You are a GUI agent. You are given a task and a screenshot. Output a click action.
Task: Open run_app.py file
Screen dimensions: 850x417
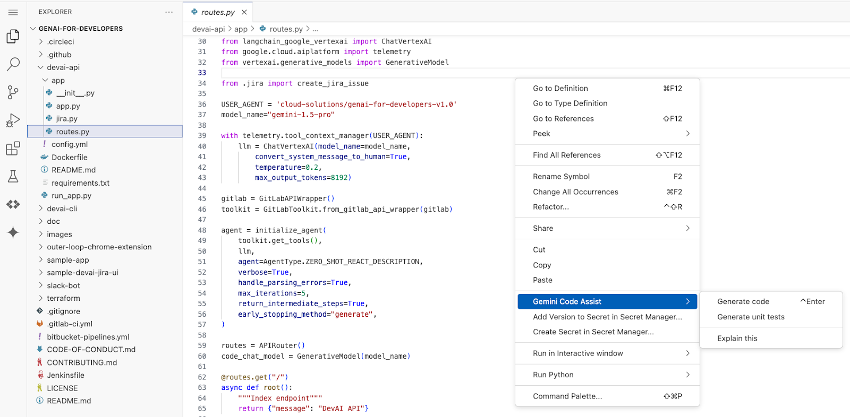coord(105,196)
